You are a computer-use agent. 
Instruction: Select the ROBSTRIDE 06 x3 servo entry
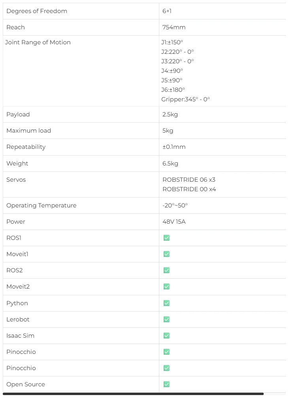tap(189, 180)
